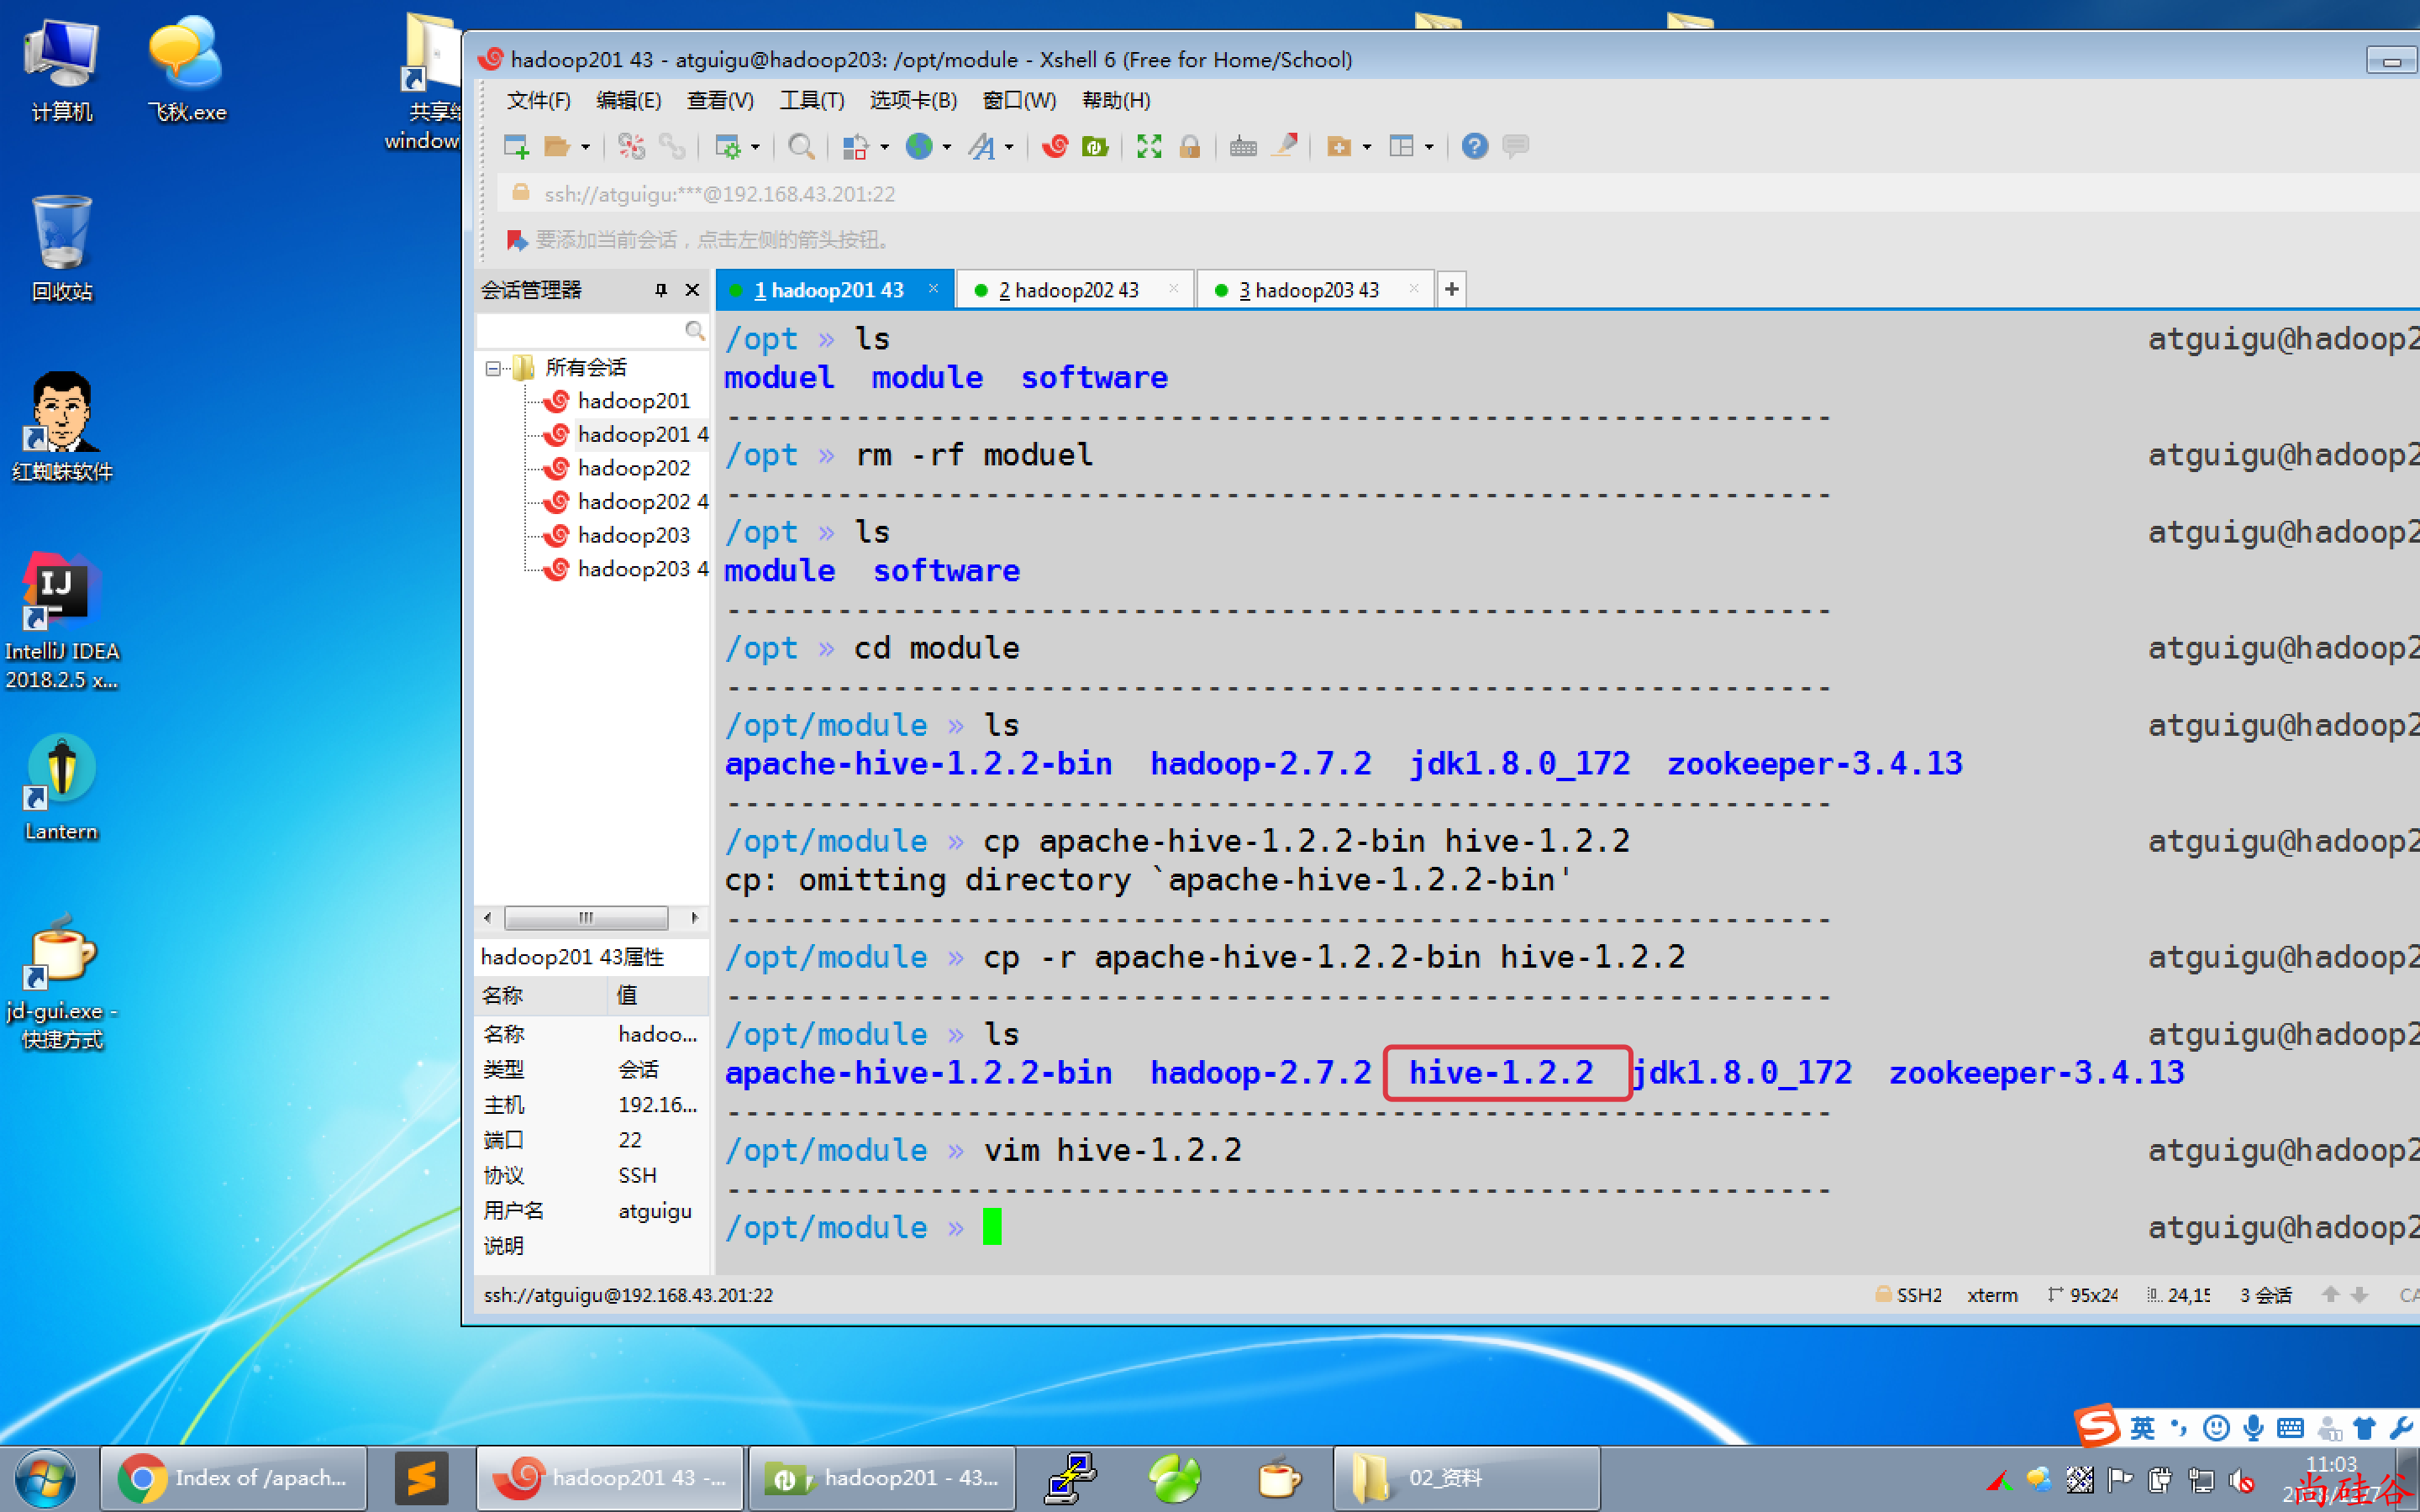Click the globe encoding icon
Viewport: 2420px width, 1512px height.
[x=919, y=147]
